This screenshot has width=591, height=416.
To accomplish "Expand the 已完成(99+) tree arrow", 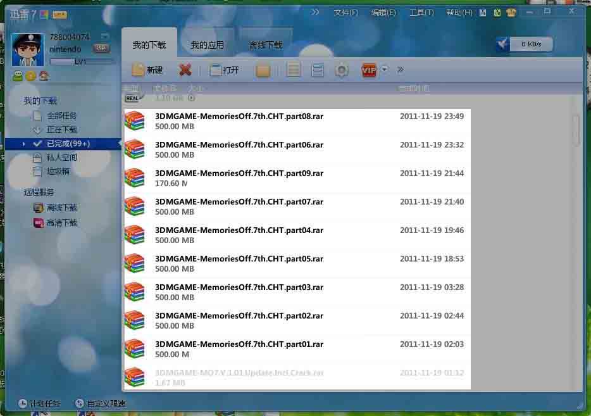I will 24,144.
